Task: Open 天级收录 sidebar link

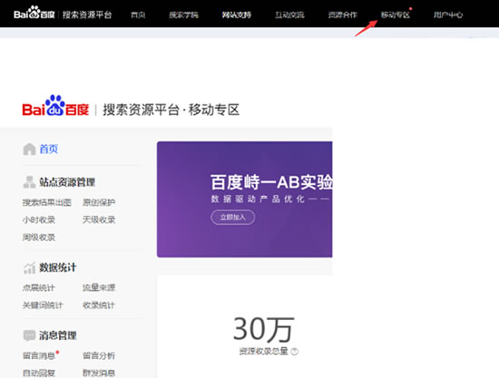Action: point(99,219)
